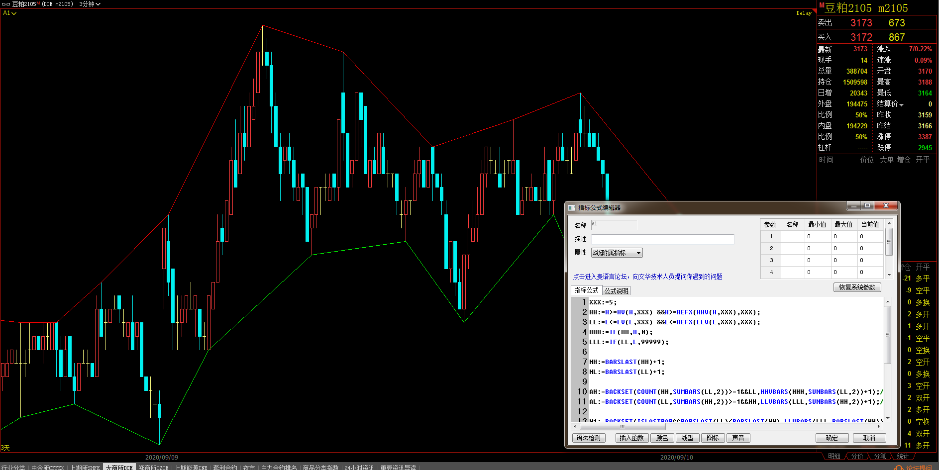
Task: Click the 颜色 button in formula editor
Action: [x=662, y=438]
